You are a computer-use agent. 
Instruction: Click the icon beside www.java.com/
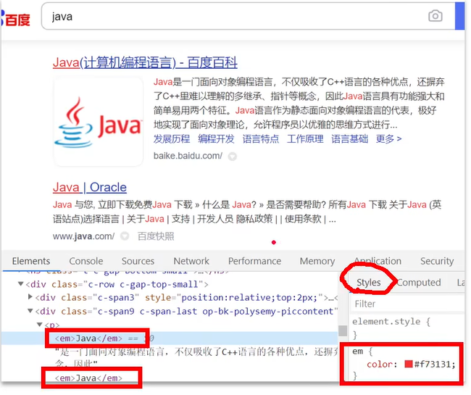click(x=125, y=236)
